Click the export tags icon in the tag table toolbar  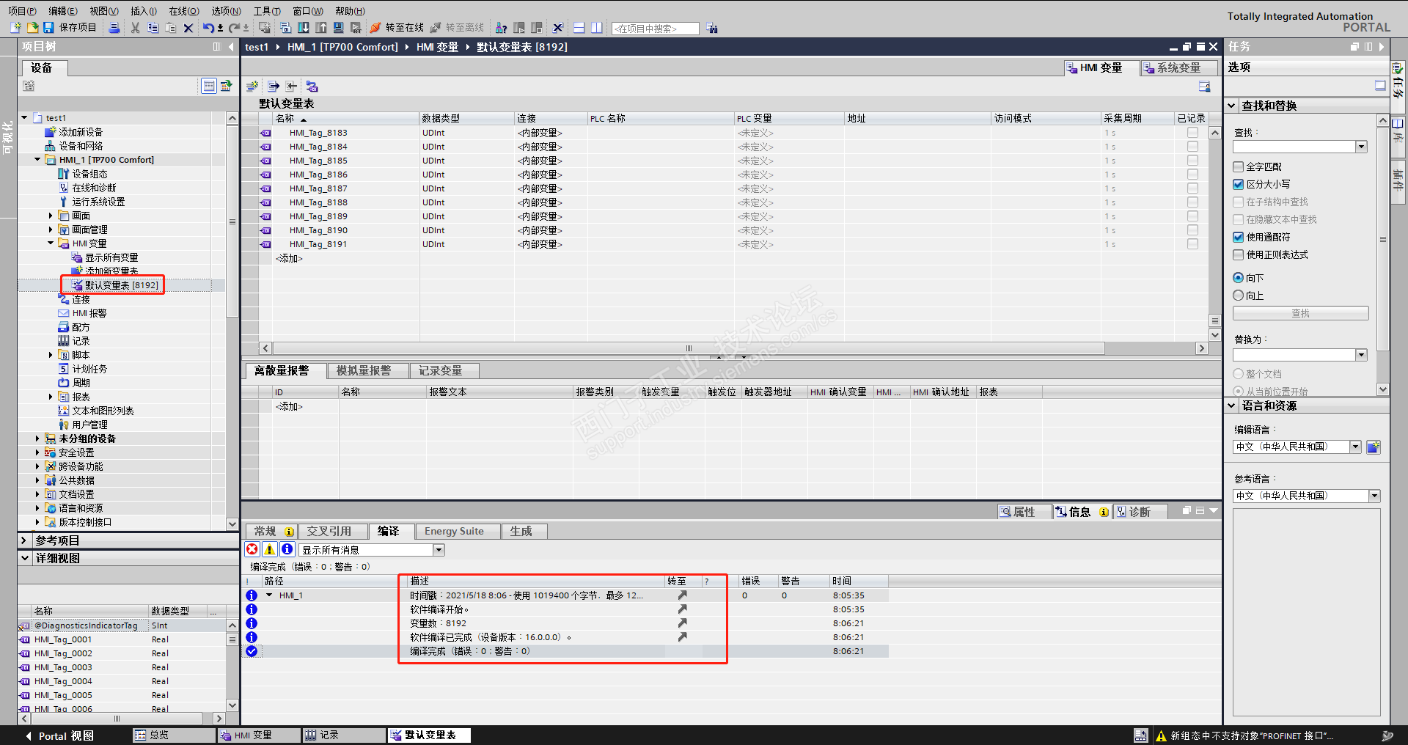274,86
